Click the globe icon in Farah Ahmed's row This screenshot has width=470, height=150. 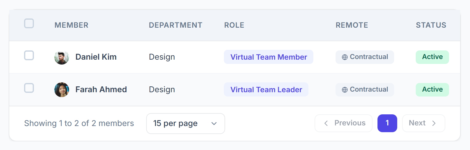[x=345, y=90]
